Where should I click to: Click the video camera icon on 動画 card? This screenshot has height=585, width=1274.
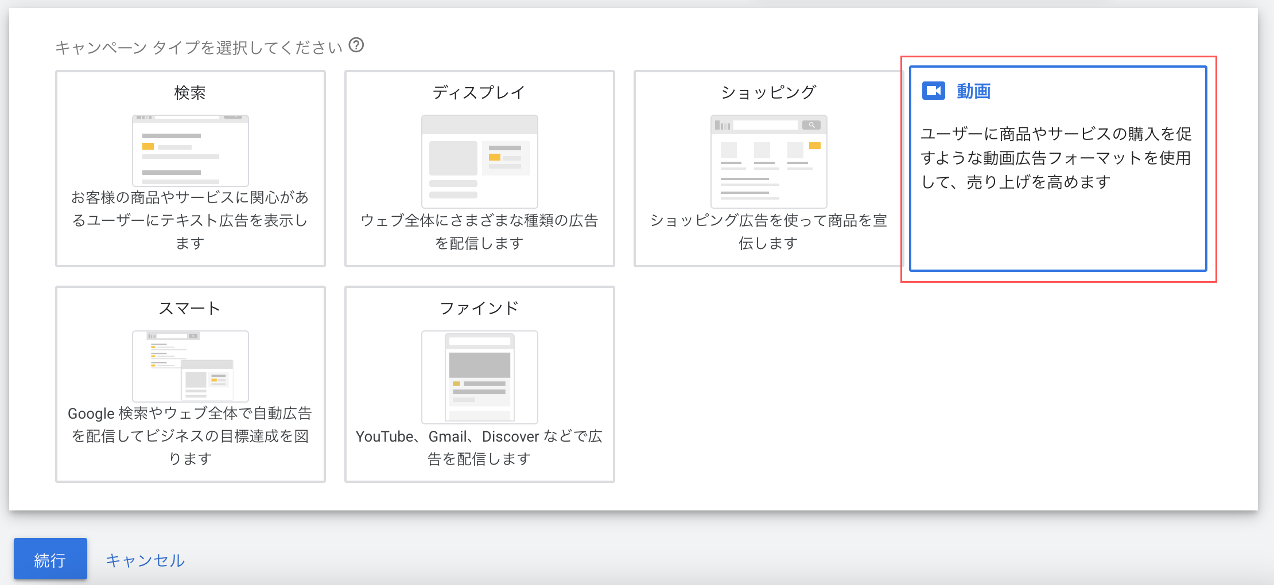933,91
